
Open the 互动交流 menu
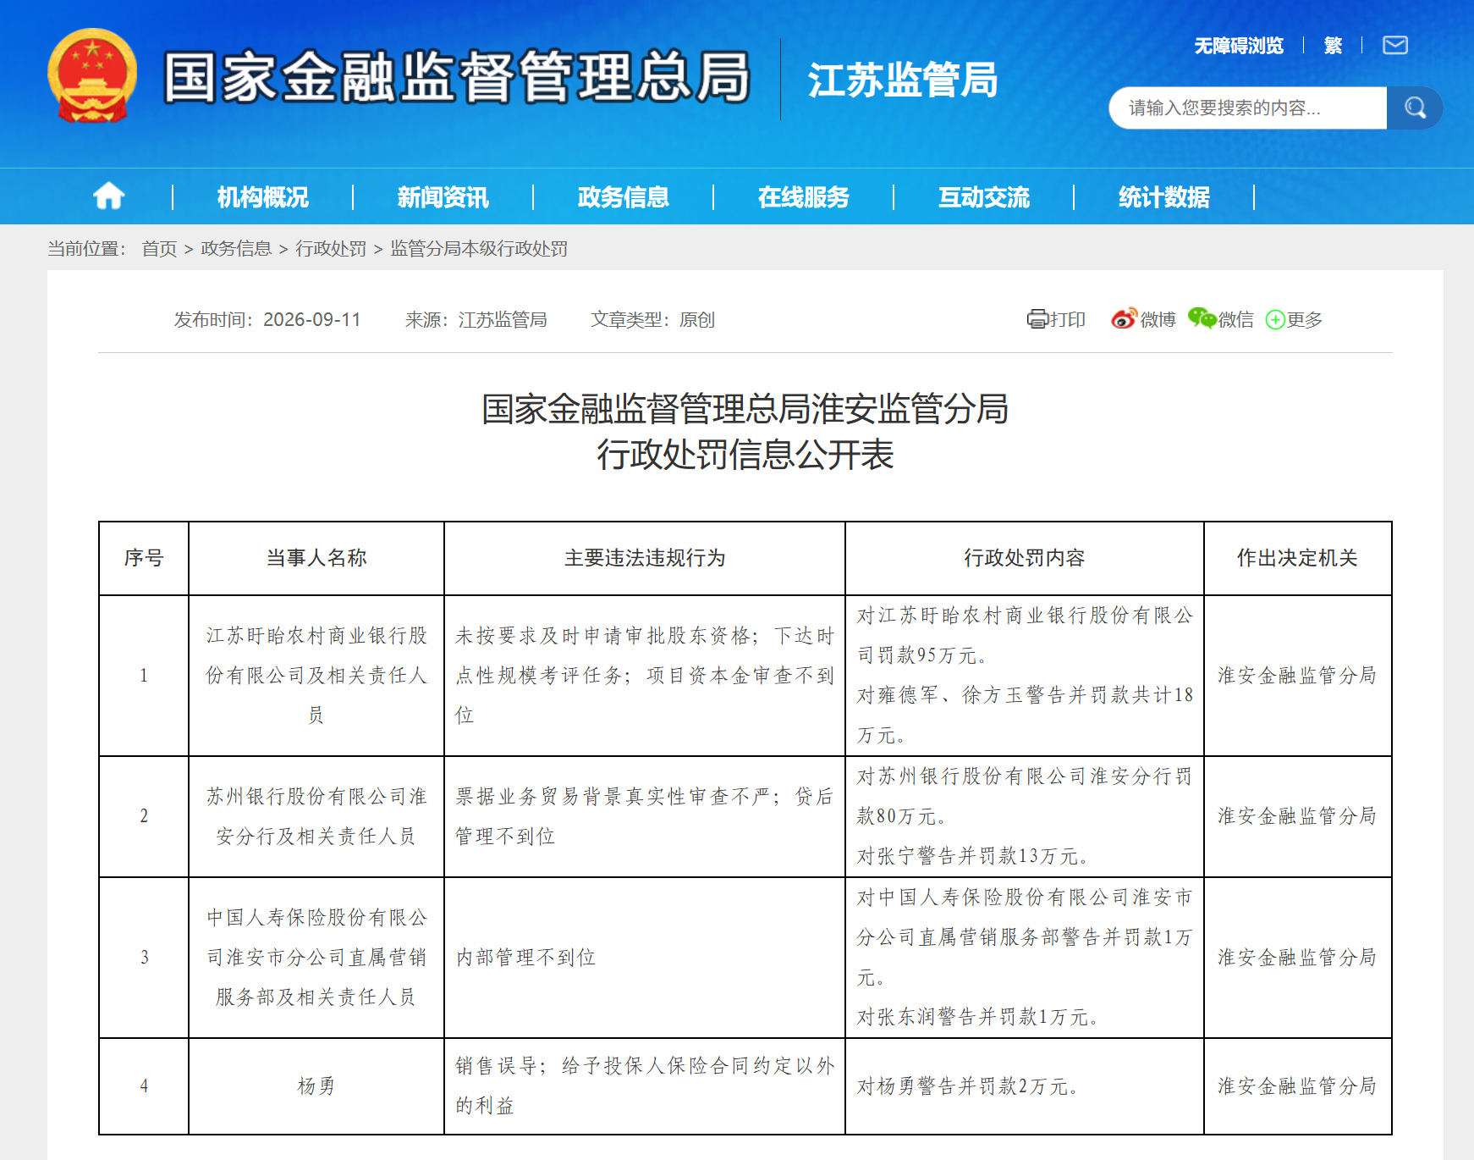[x=984, y=197]
